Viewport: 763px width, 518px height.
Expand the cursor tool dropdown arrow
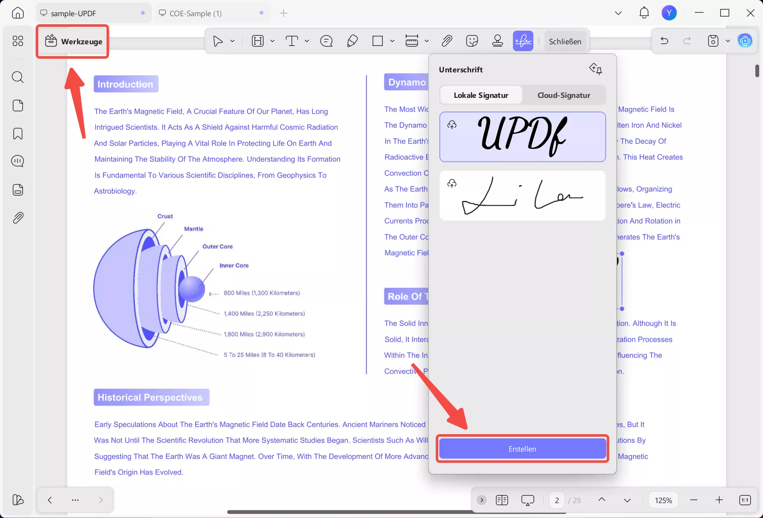click(232, 41)
